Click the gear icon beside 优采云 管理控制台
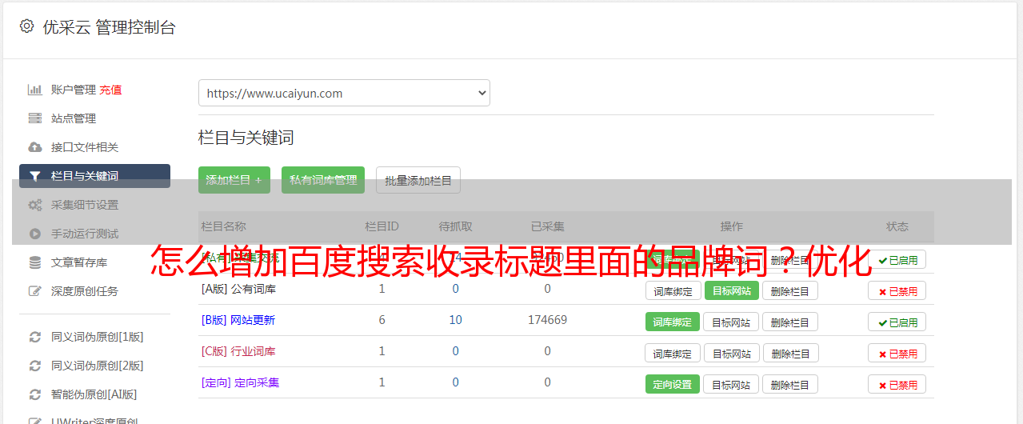The width and height of the screenshot is (1023, 424). point(26,26)
